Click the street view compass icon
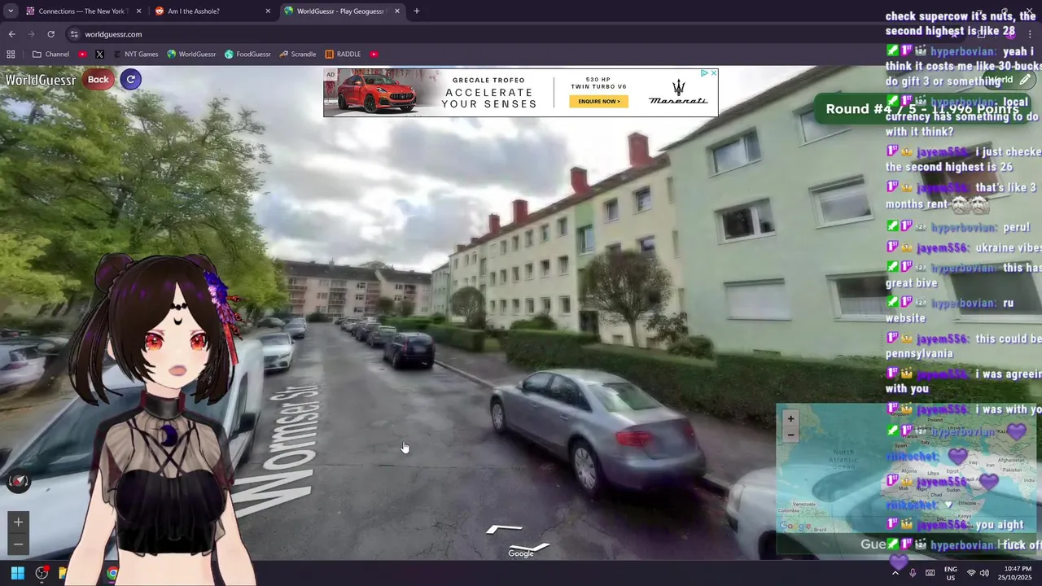 point(18,482)
